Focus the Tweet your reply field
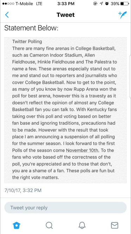 click(x=65, y=207)
